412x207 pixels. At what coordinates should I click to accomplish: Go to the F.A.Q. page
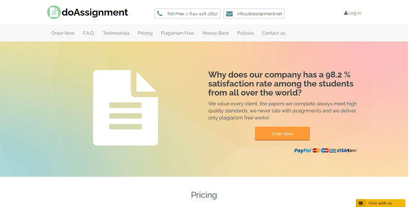[x=89, y=33]
